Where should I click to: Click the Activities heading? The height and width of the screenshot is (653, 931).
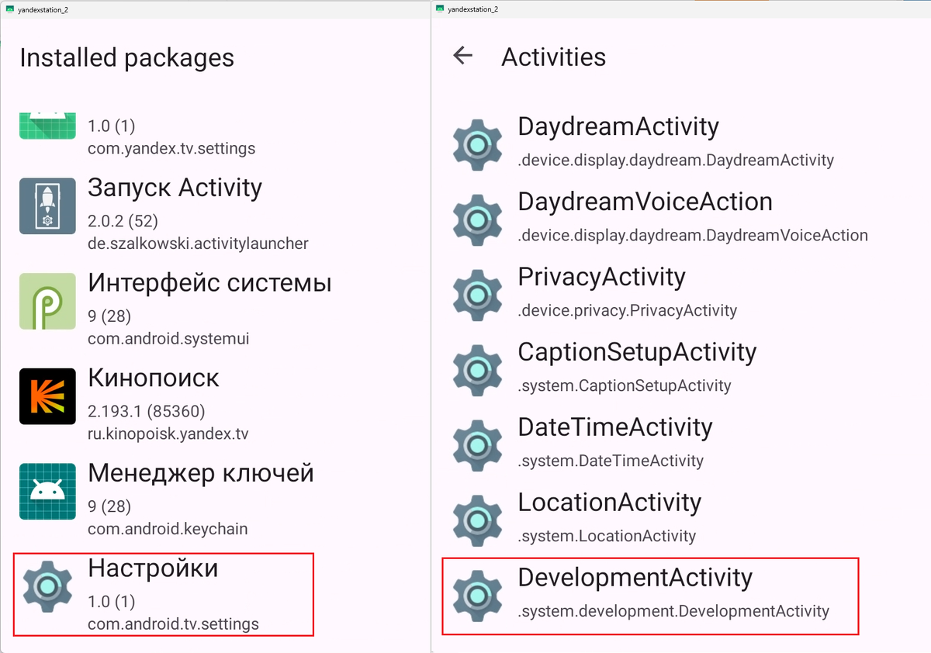(553, 57)
